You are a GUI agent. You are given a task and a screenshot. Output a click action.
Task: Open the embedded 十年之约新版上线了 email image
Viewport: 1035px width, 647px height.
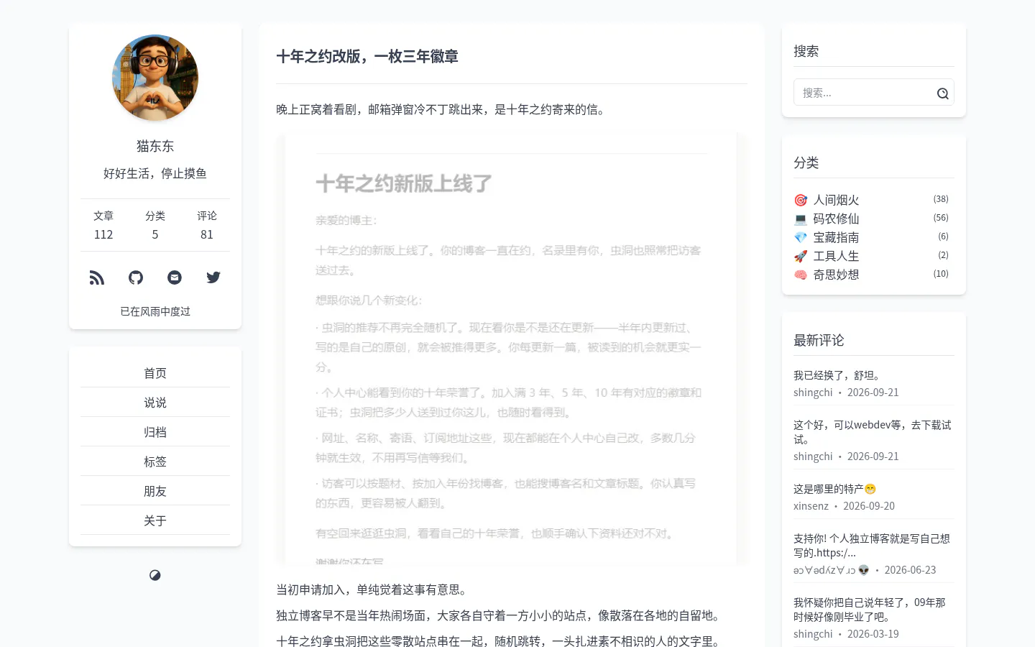click(511, 349)
